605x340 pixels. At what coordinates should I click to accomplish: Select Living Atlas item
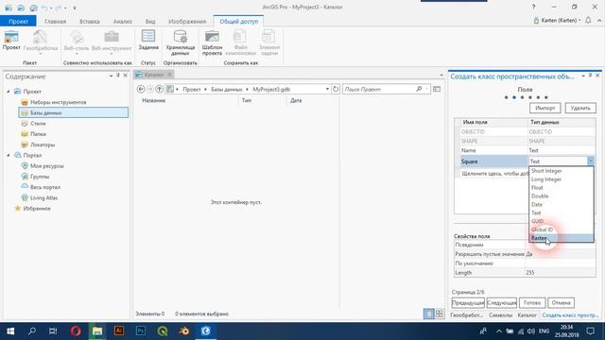pos(43,197)
